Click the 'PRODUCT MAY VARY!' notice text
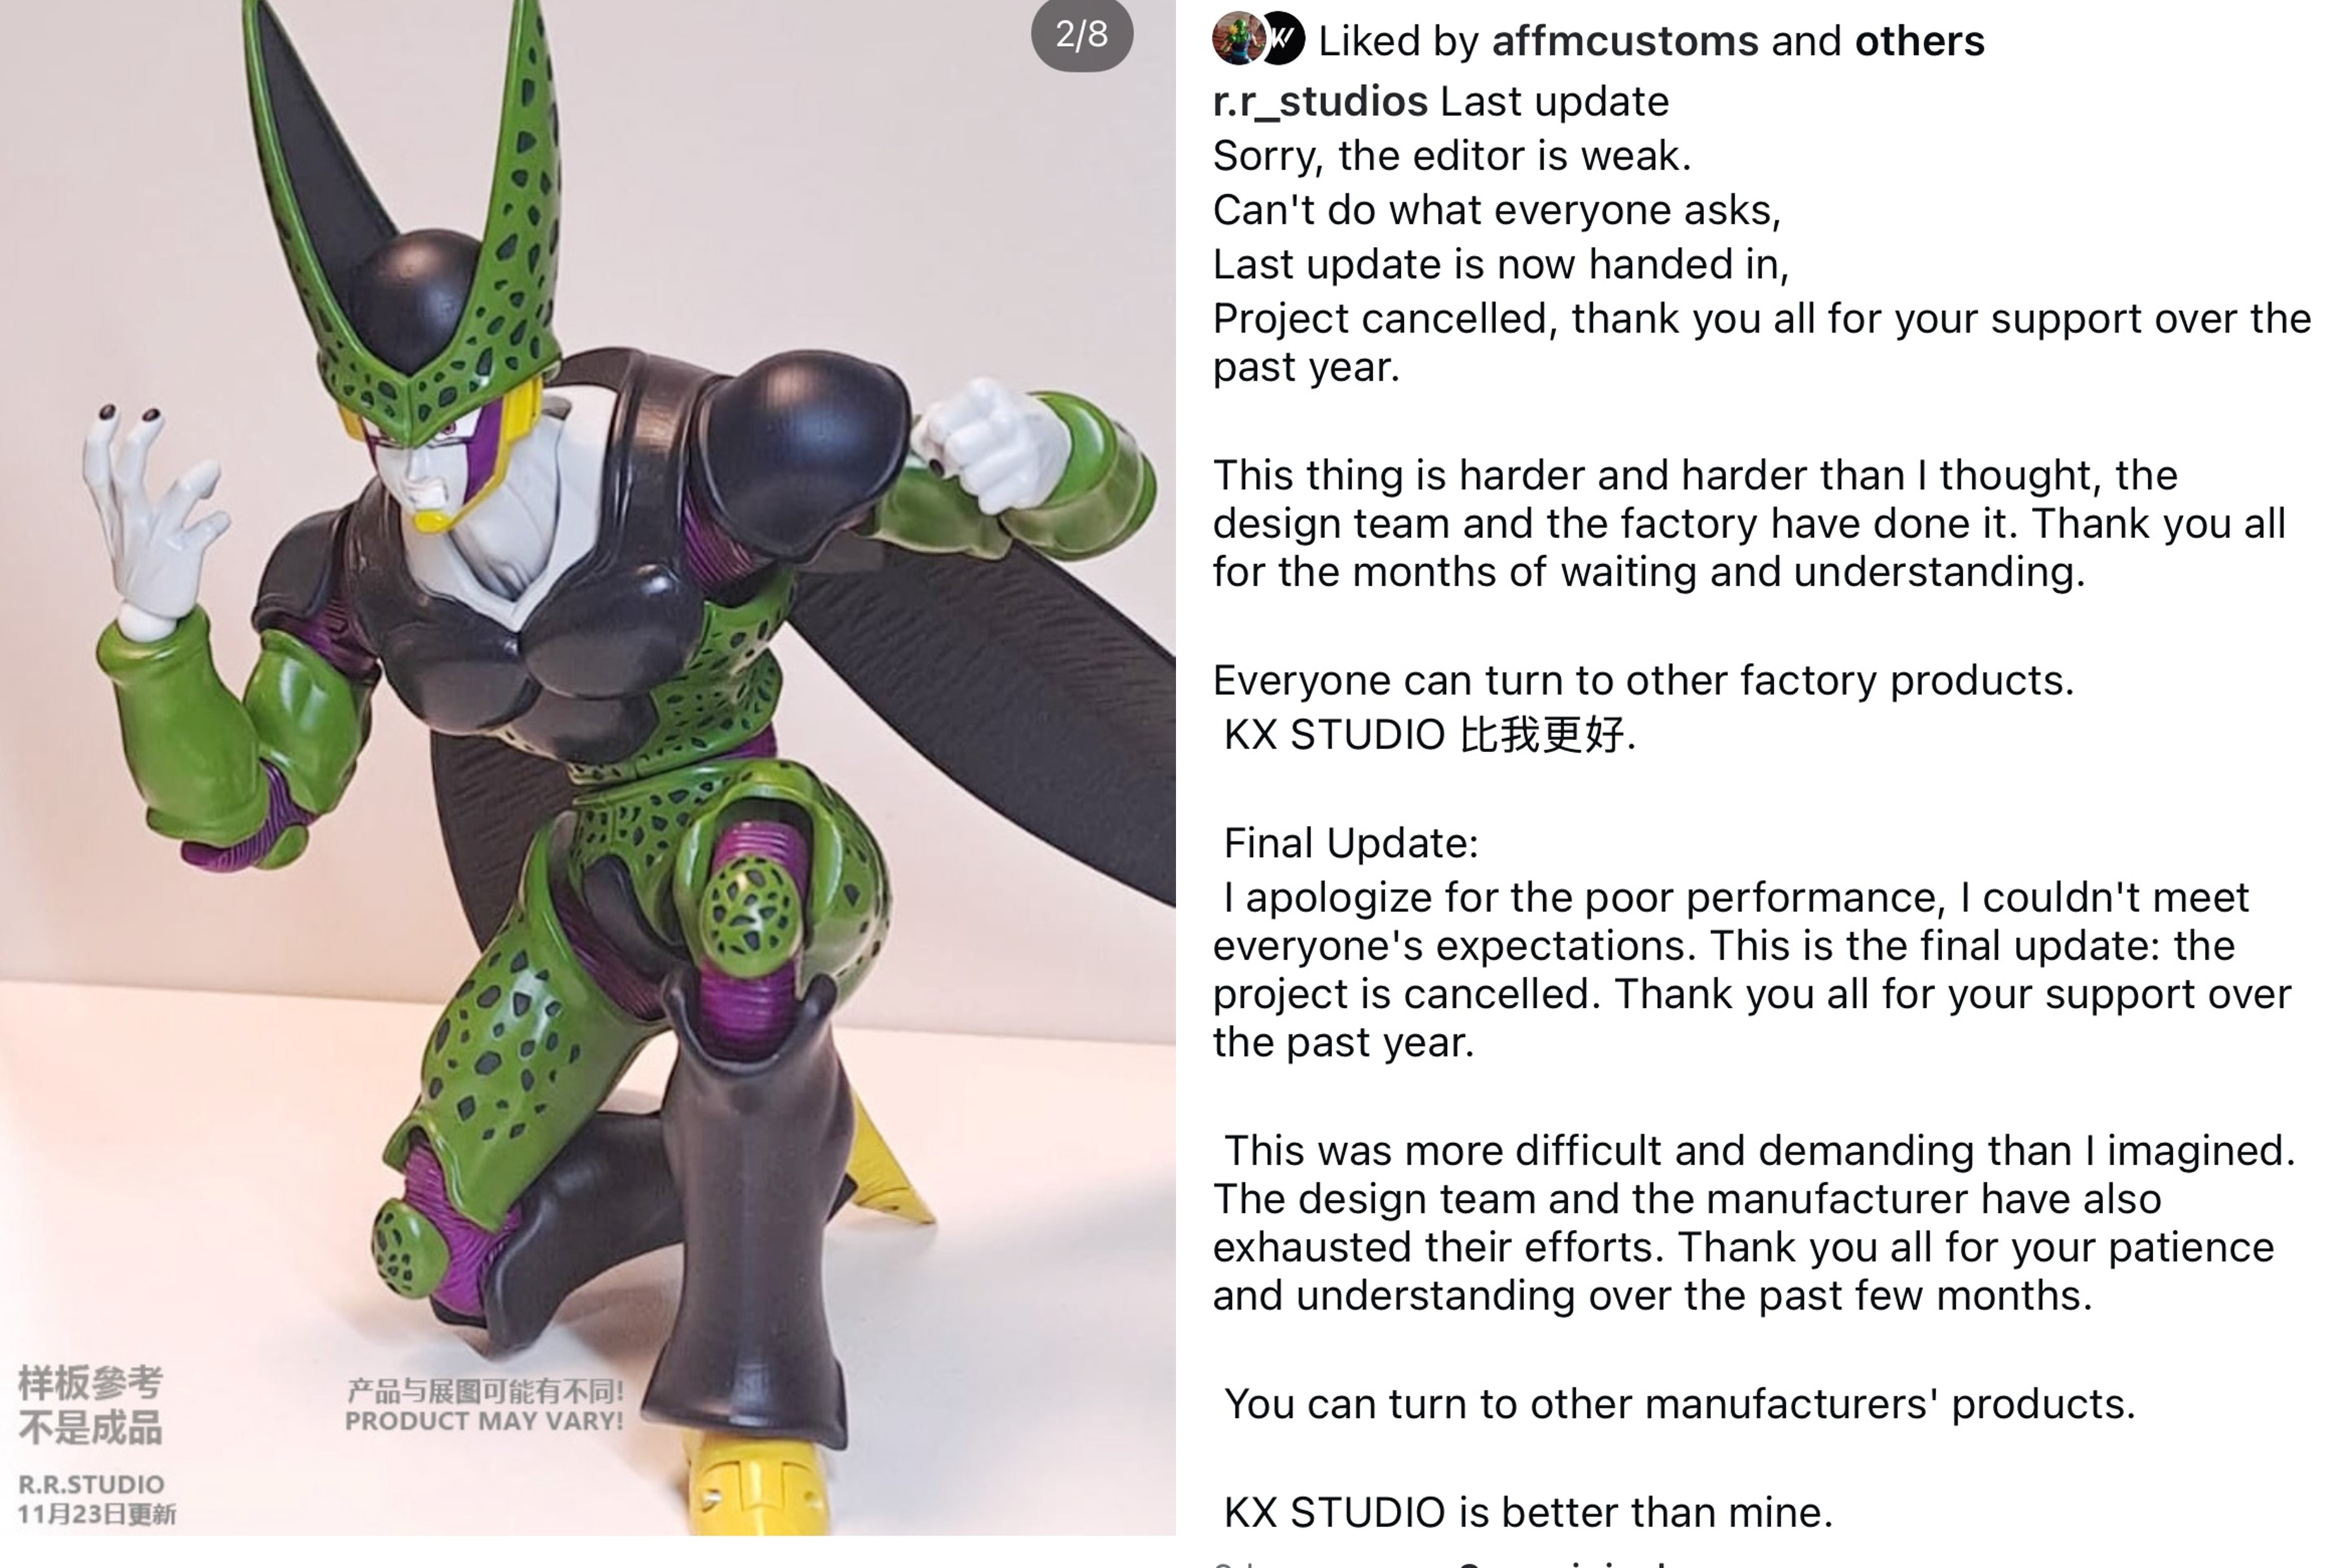Image resolution: width=2352 pixels, height=1568 pixels. [x=484, y=1421]
